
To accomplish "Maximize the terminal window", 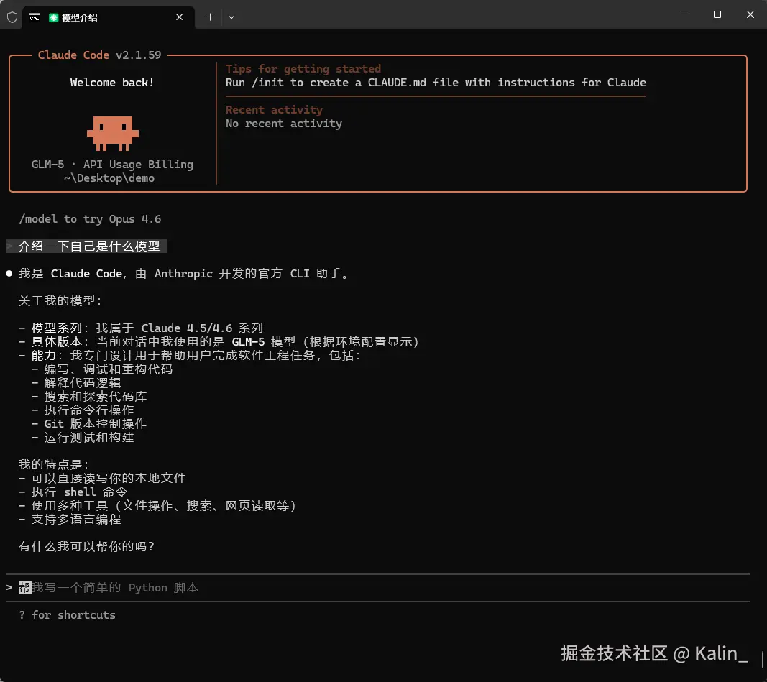I will [x=717, y=14].
